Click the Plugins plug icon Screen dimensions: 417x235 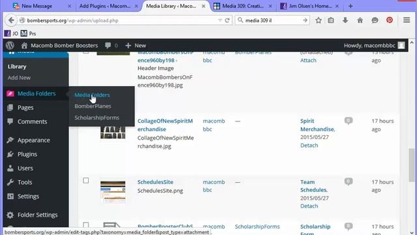tap(10, 154)
